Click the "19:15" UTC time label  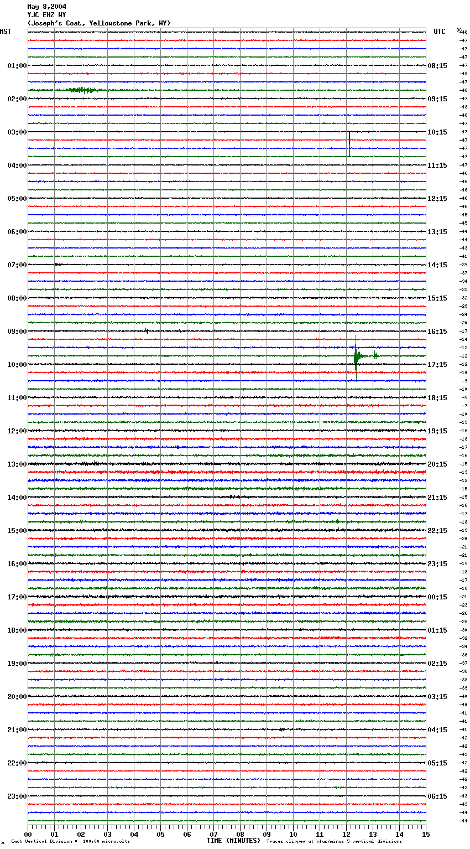(x=437, y=431)
